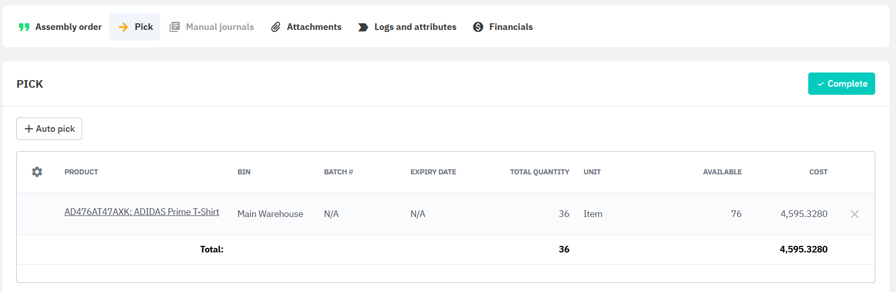Click the green quote icon beside Assembly order

(24, 27)
